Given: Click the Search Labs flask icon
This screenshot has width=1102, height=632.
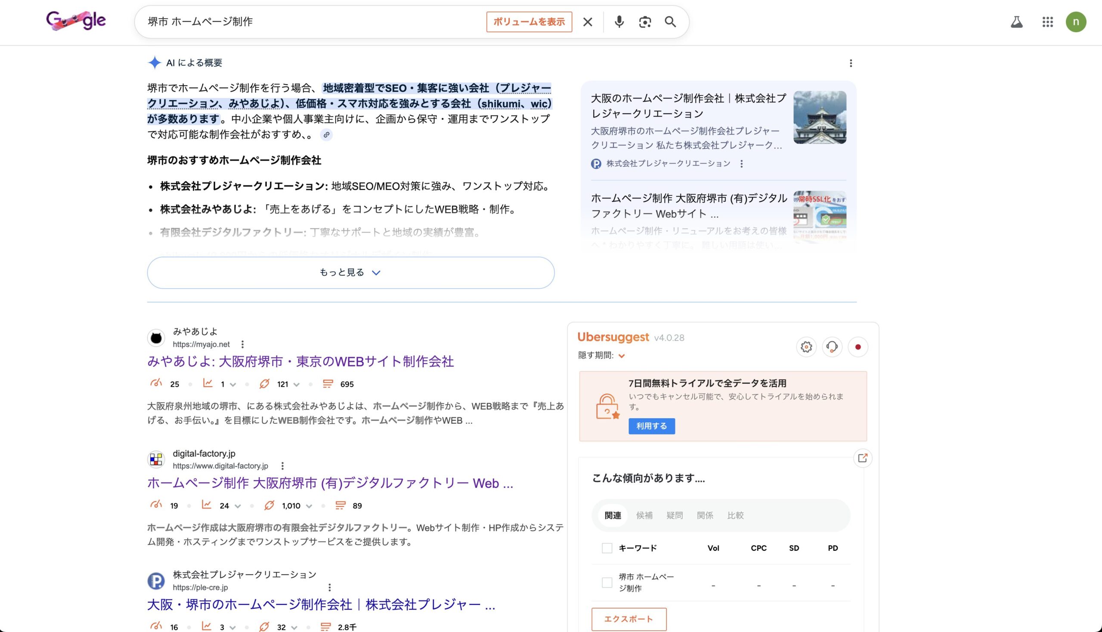Looking at the screenshot, I should click(1016, 22).
